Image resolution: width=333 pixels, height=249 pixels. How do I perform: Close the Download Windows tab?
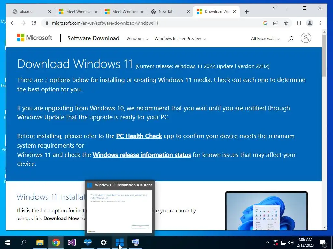(x=234, y=12)
